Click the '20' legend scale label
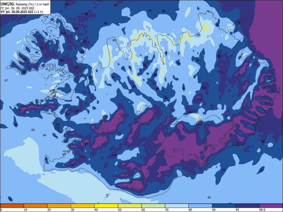The width and height of the screenshot is (283, 212). (49, 210)
